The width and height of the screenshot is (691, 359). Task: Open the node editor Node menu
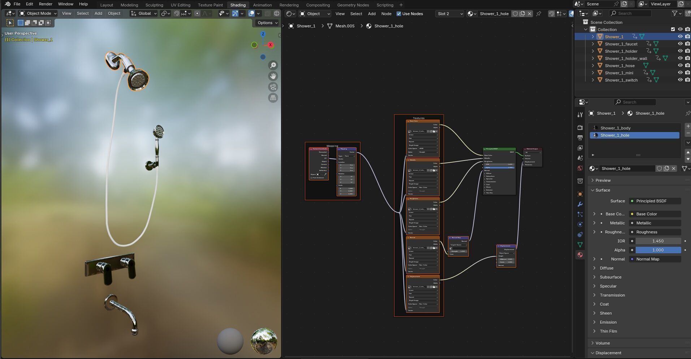386,14
